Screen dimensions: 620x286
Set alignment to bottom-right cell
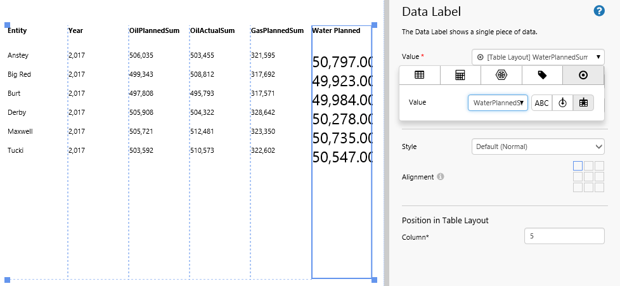tap(599, 187)
